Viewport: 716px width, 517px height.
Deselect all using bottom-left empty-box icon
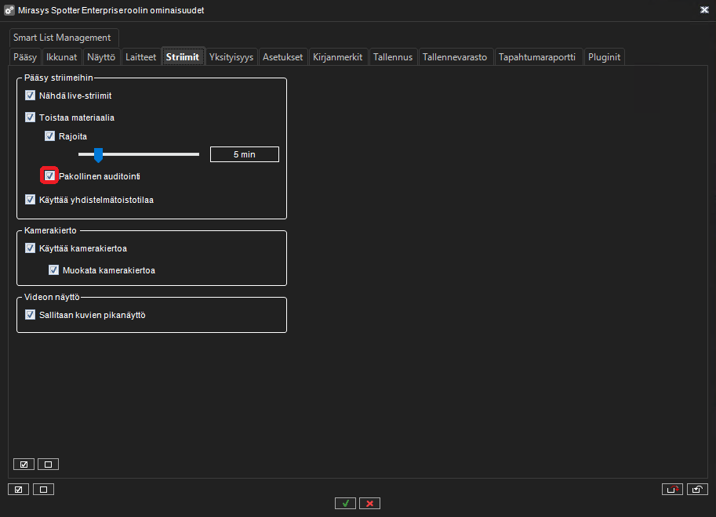click(x=43, y=489)
